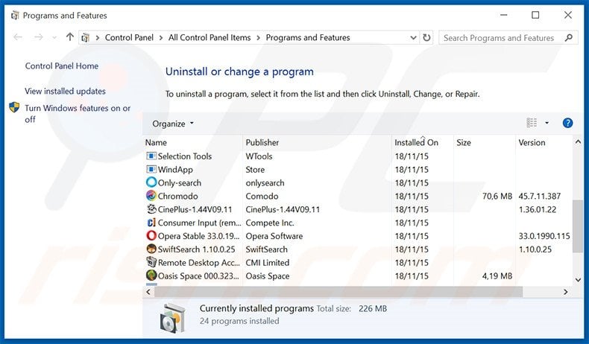
Task: Open the Control Panel Home link
Action: [x=62, y=66]
